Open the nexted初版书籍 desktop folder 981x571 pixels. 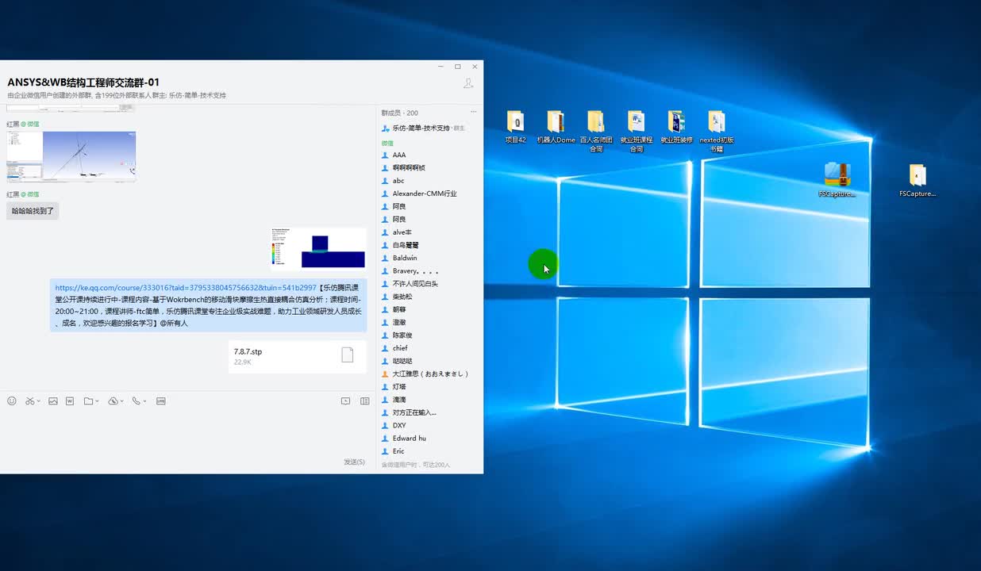pos(717,131)
